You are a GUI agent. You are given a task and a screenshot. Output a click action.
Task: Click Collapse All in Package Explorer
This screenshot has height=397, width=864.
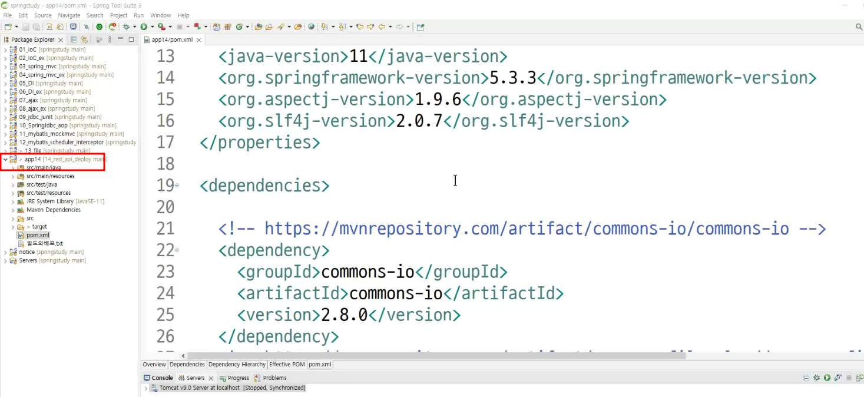click(x=74, y=39)
